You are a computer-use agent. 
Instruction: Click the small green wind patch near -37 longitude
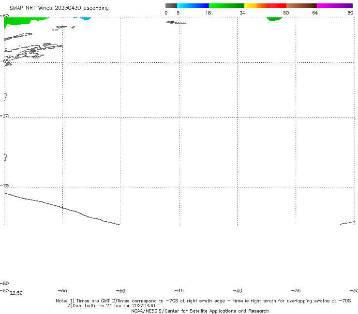coord(274,19)
